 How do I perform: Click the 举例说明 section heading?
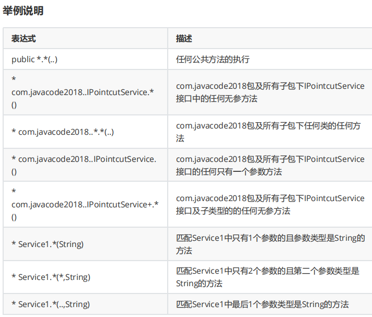tap(23, 11)
